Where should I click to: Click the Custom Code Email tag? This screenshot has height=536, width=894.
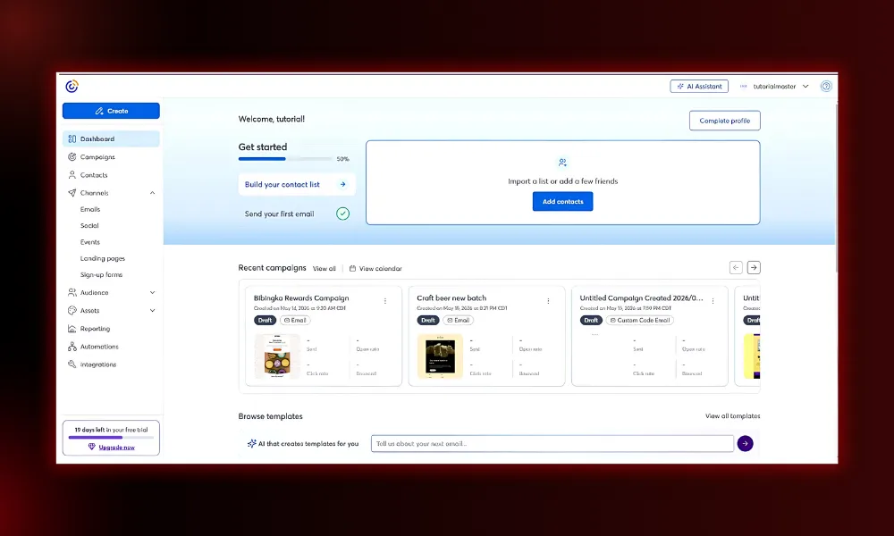[x=640, y=320]
